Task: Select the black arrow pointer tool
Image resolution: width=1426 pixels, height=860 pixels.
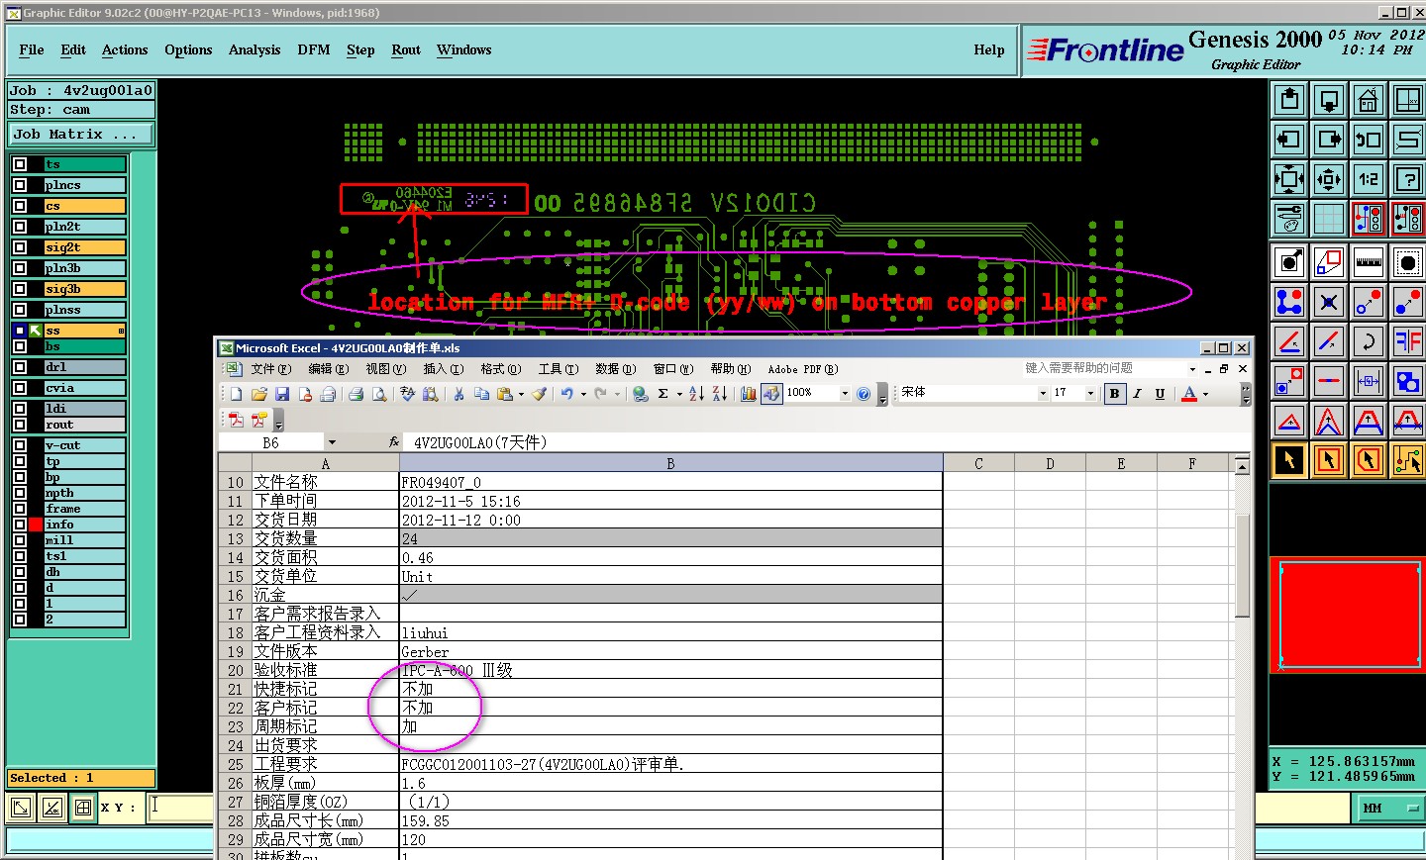Action: 1289,460
